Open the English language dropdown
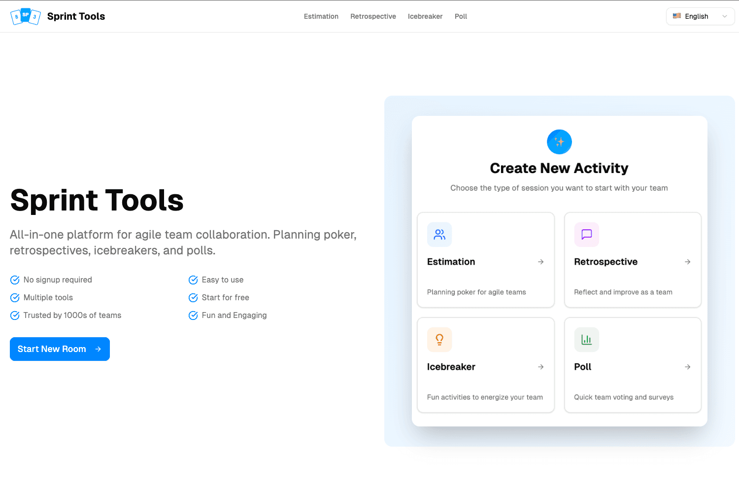The height and width of the screenshot is (493, 739). click(700, 16)
